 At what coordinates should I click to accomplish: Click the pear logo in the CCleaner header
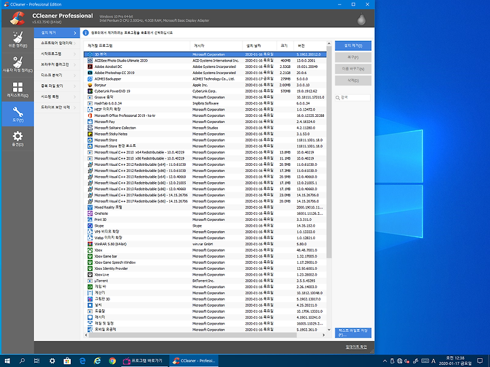click(x=361, y=19)
